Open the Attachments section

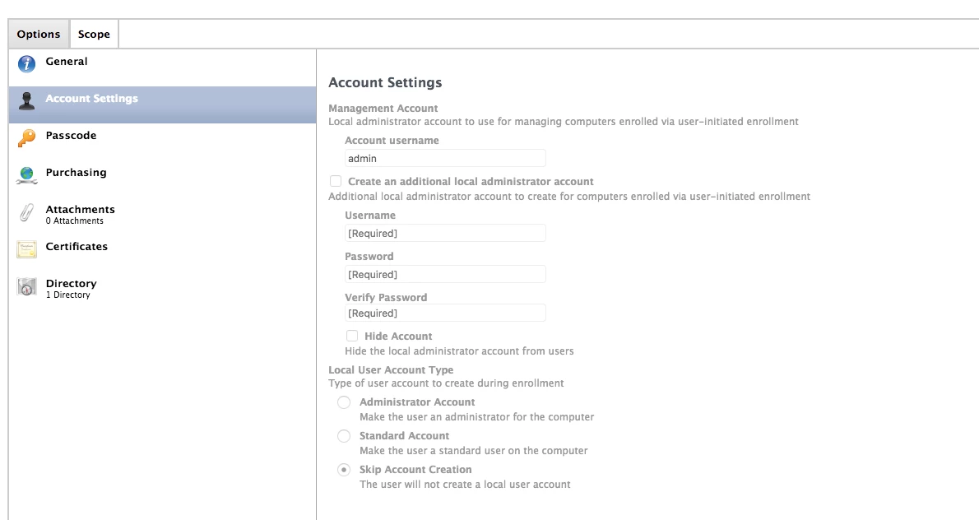click(162, 216)
